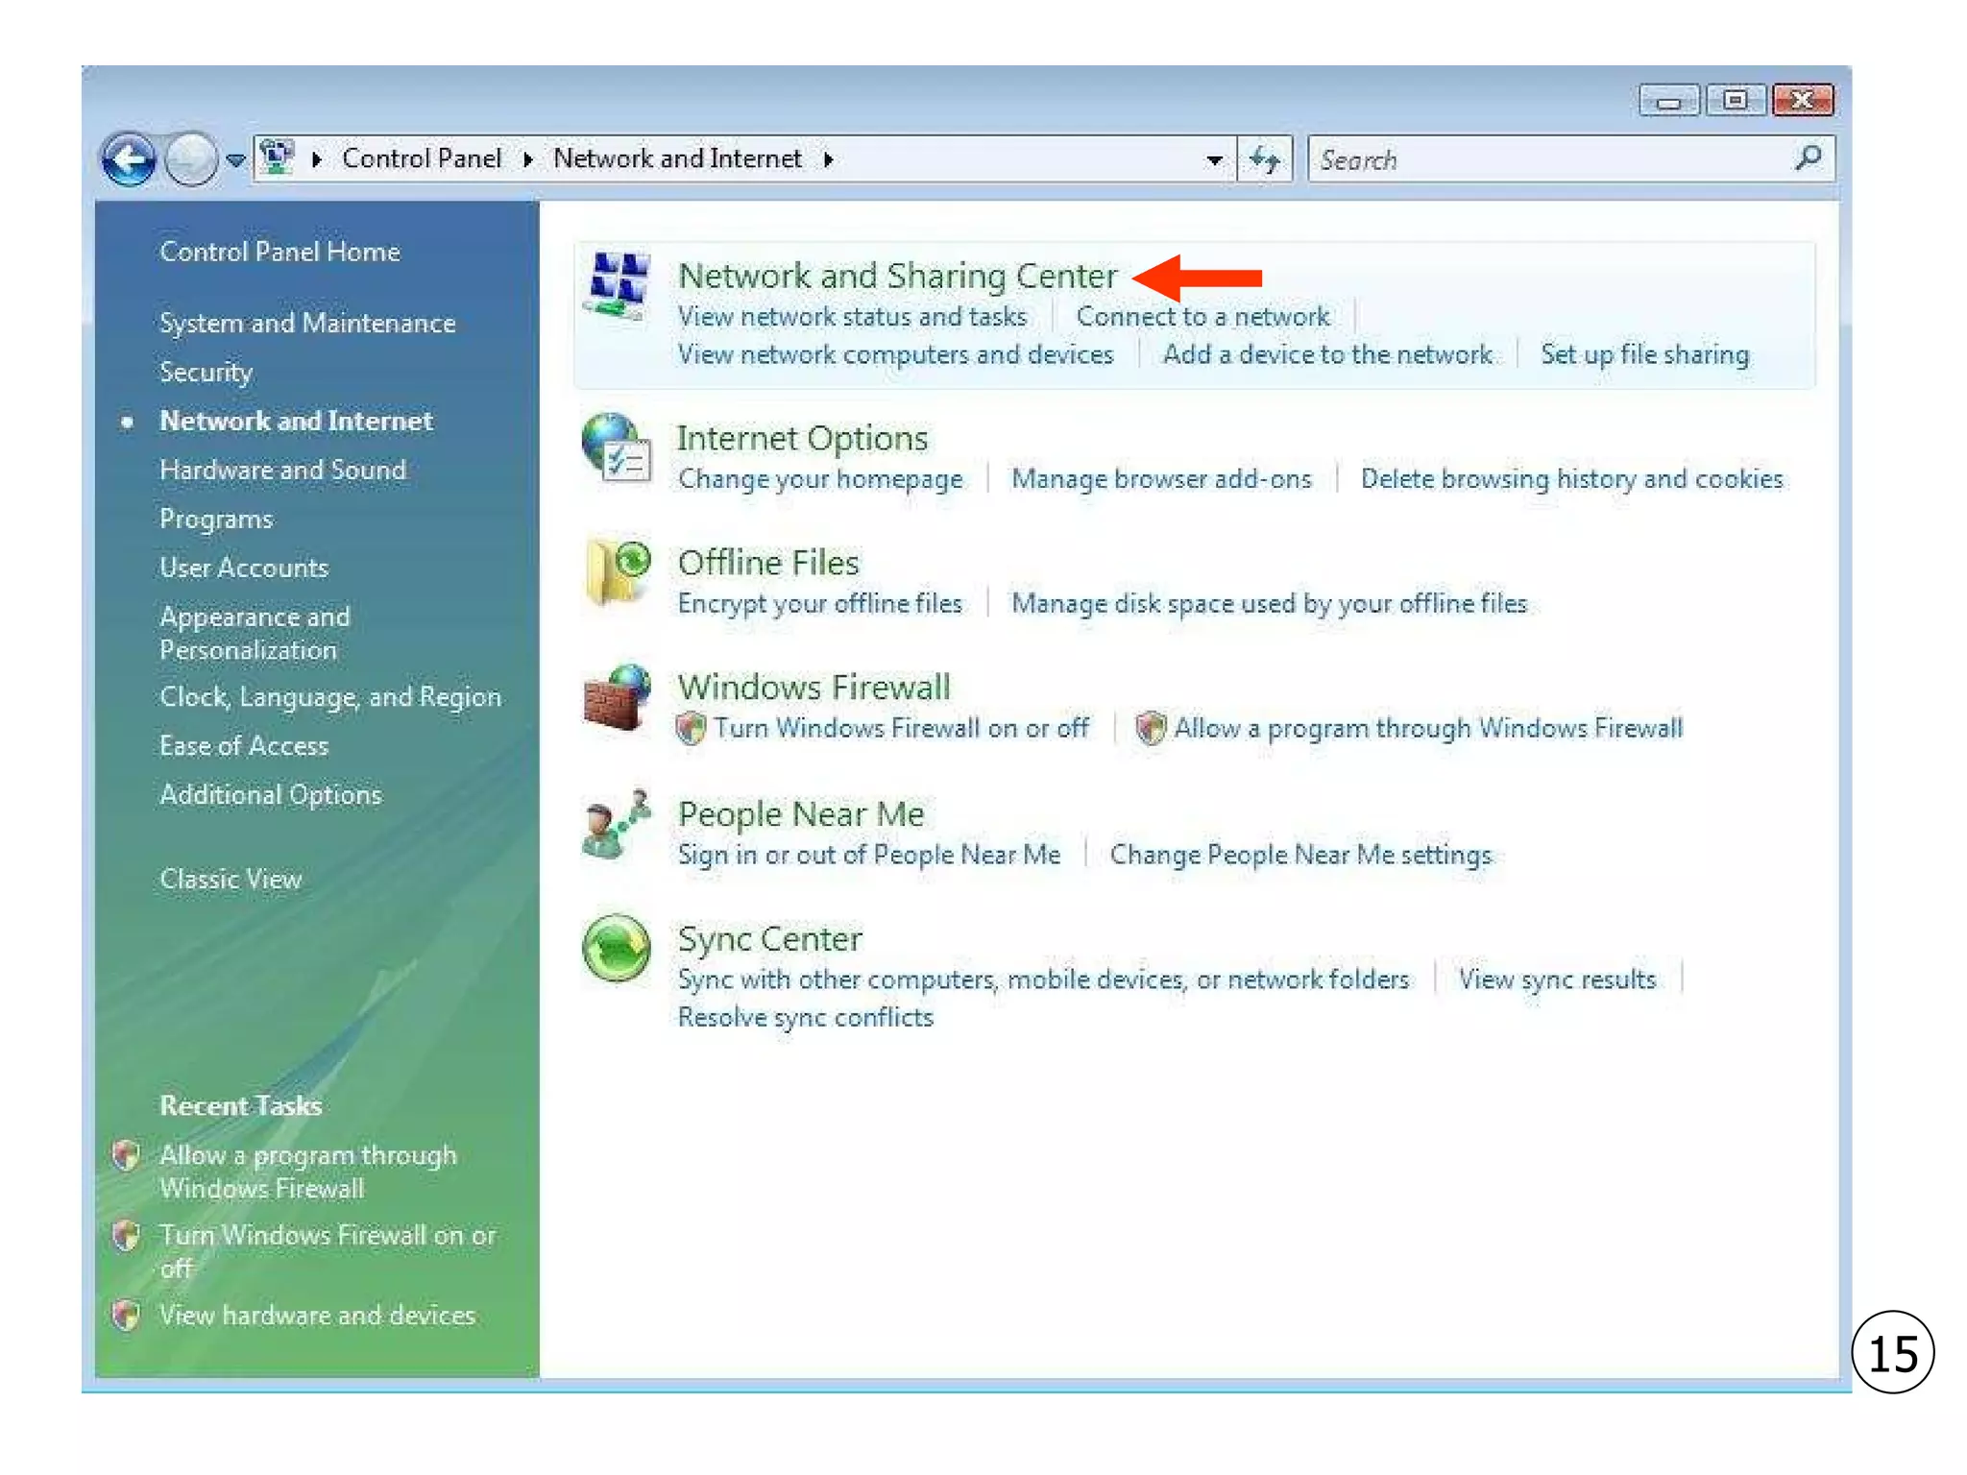Expand the arrow after Control Panel breadcrumb
The image size is (1967, 1475).
pyautogui.click(x=527, y=159)
